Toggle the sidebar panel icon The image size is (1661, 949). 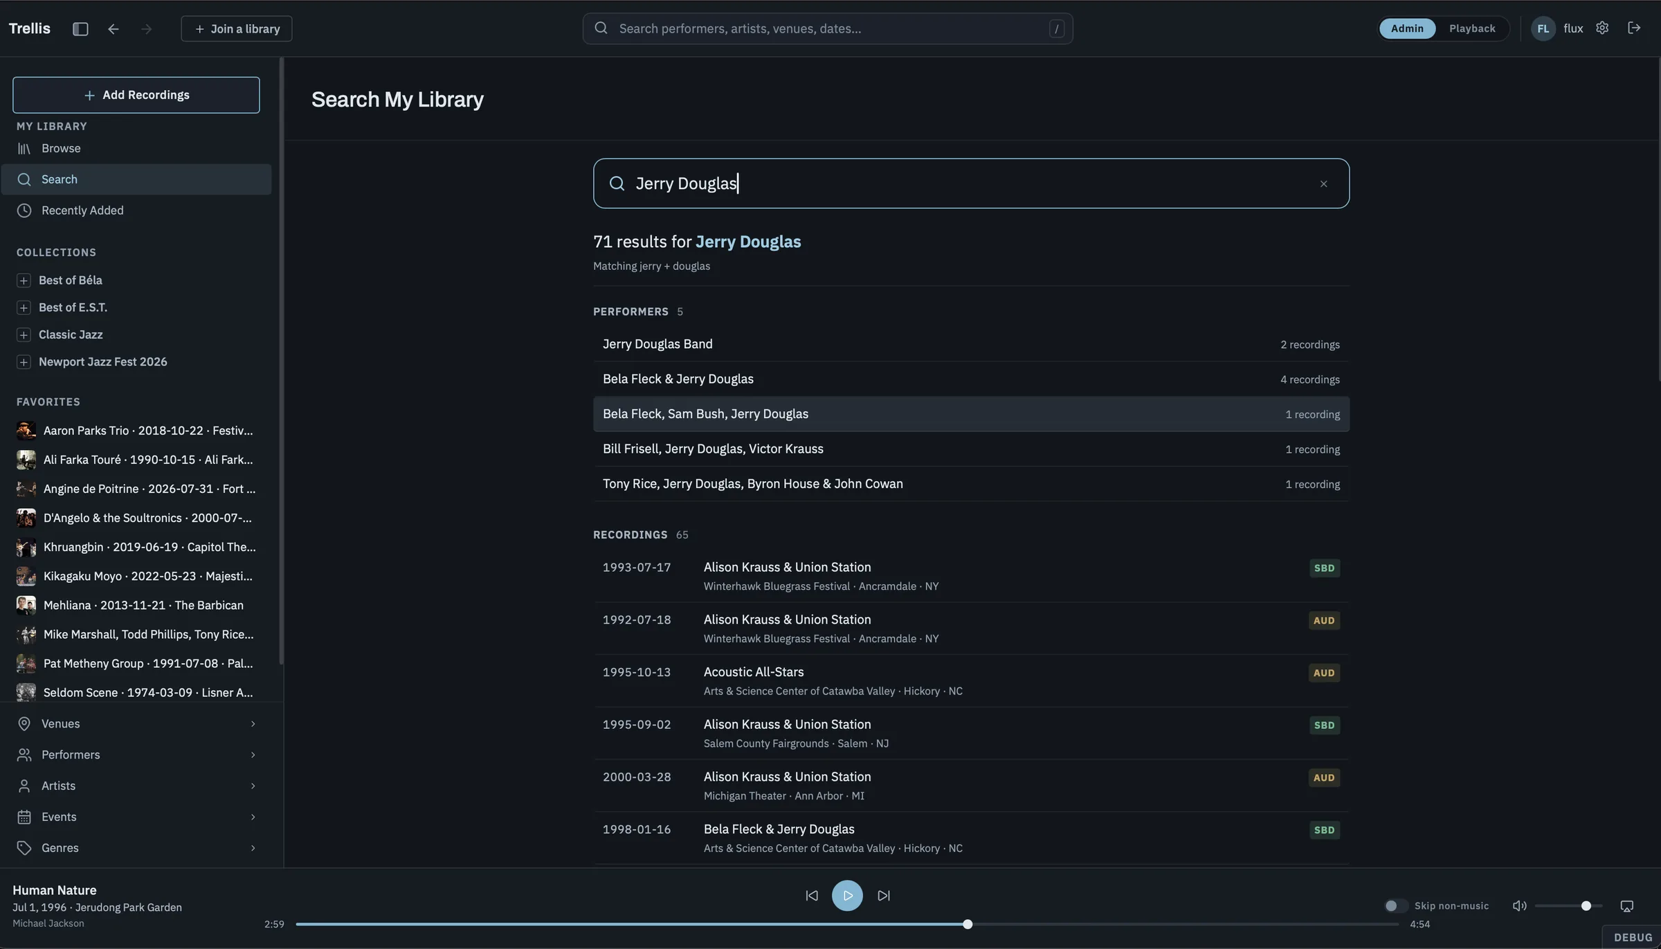click(x=80, y=28)
